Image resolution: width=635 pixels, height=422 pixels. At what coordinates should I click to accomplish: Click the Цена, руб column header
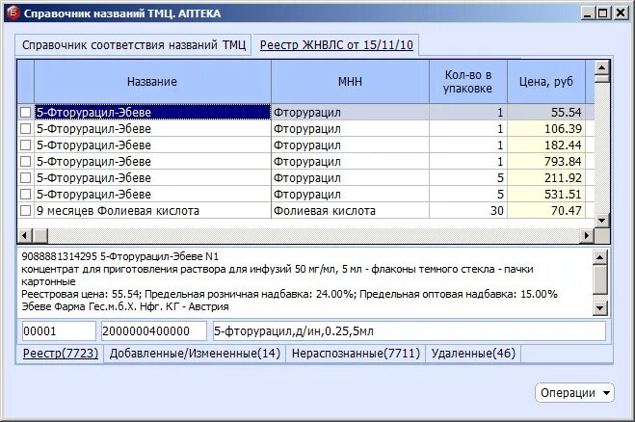tap(546, 81)
